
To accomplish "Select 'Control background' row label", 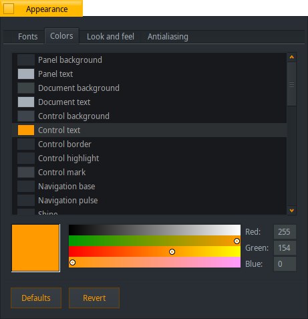I will (73, 116).
